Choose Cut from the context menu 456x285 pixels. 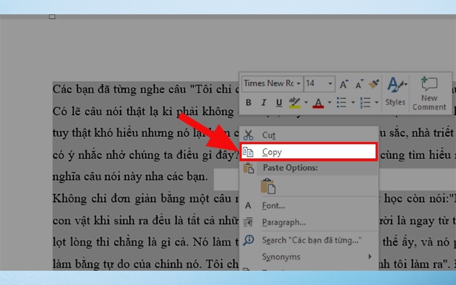point(309,135)
